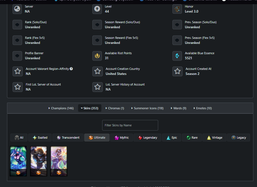Click the Rank (Flex 5v5) emblem icon
This screenshot has width=257, height=187.
tap(17, 40)
